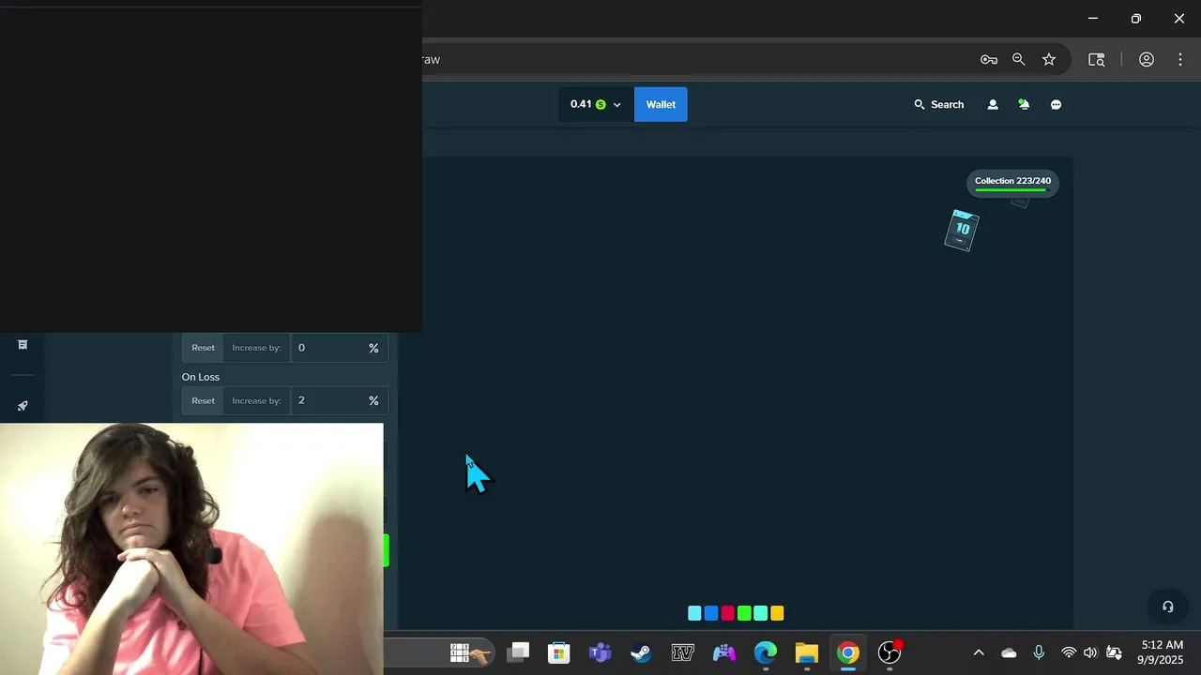
Task: Open the browser media control icon
Action: pos(1096,59)
